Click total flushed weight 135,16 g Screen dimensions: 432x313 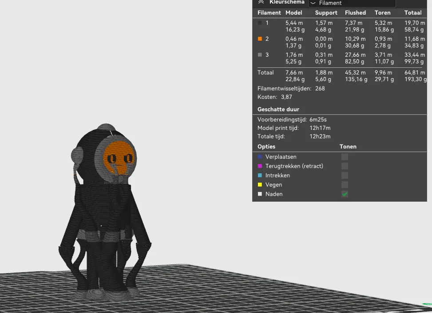pos(356,79)
